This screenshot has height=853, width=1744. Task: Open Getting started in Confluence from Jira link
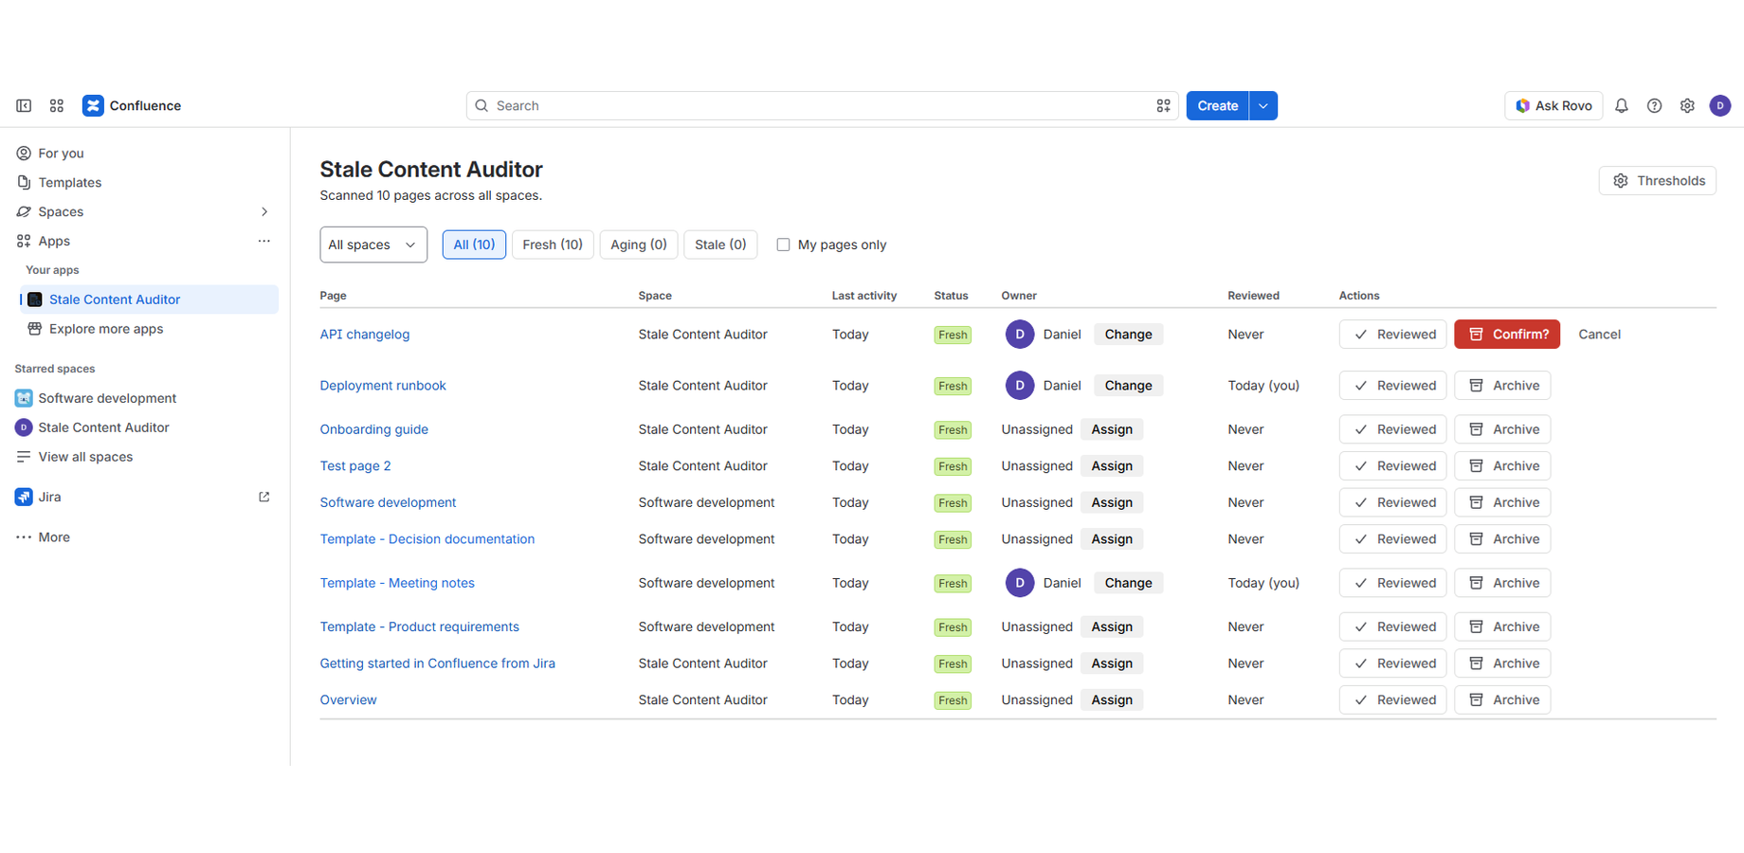tap(438, 663)
